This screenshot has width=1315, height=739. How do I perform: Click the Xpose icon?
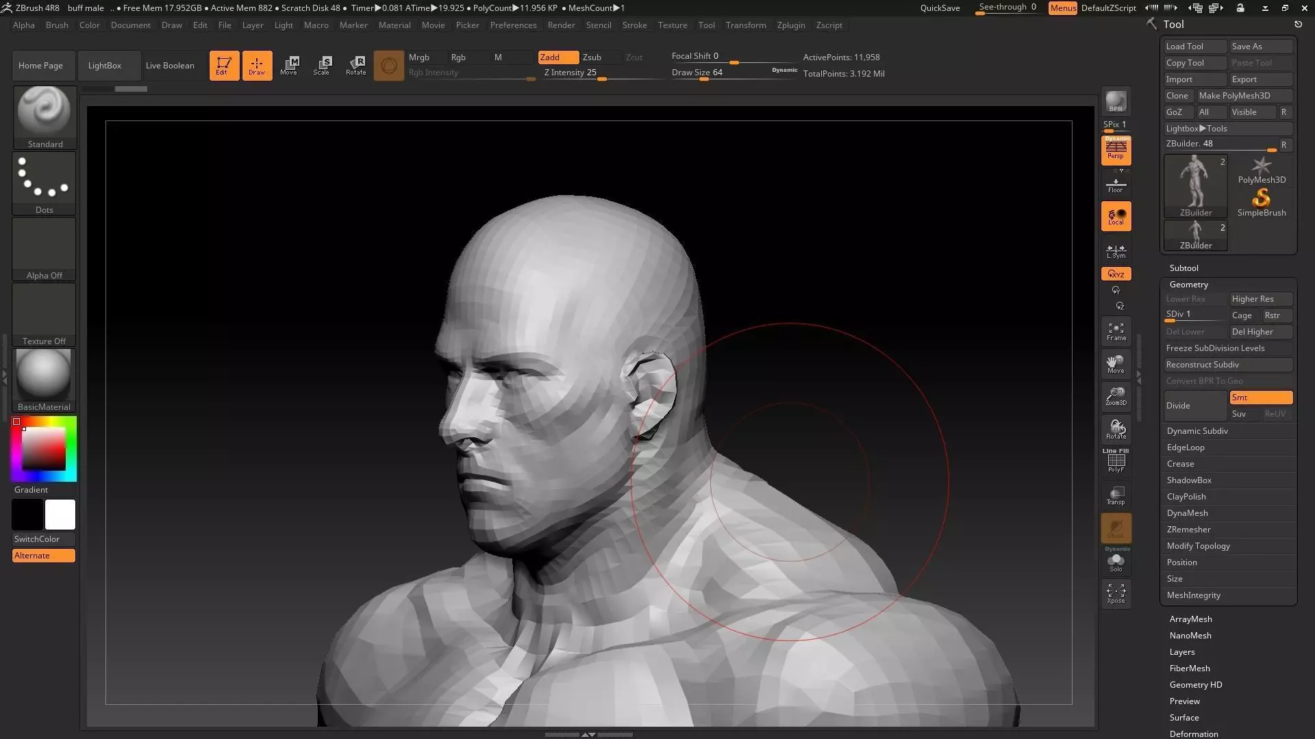click(x=1116, y=593)
